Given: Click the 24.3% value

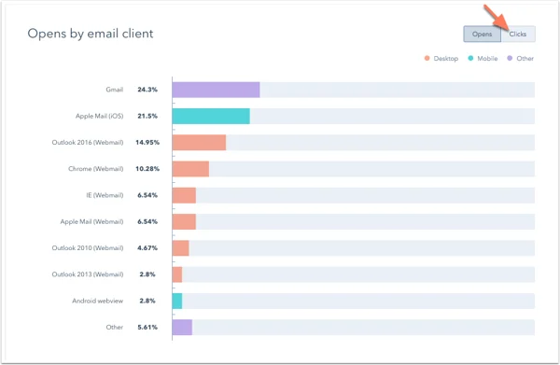Looking at the screenshot, I should click(147, 90).
